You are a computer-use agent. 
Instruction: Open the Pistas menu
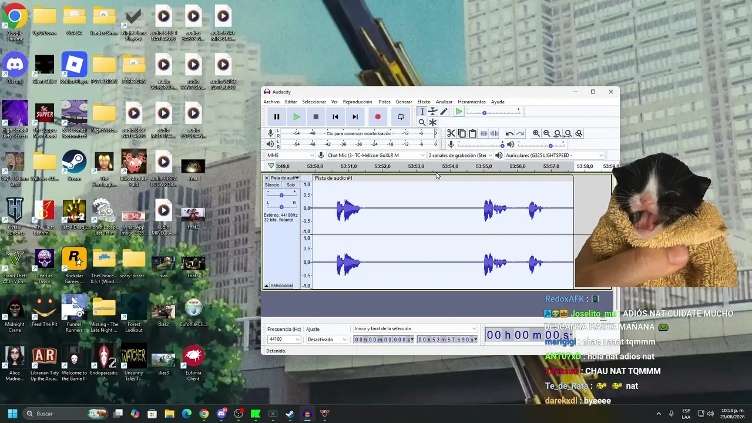(384, 102)
